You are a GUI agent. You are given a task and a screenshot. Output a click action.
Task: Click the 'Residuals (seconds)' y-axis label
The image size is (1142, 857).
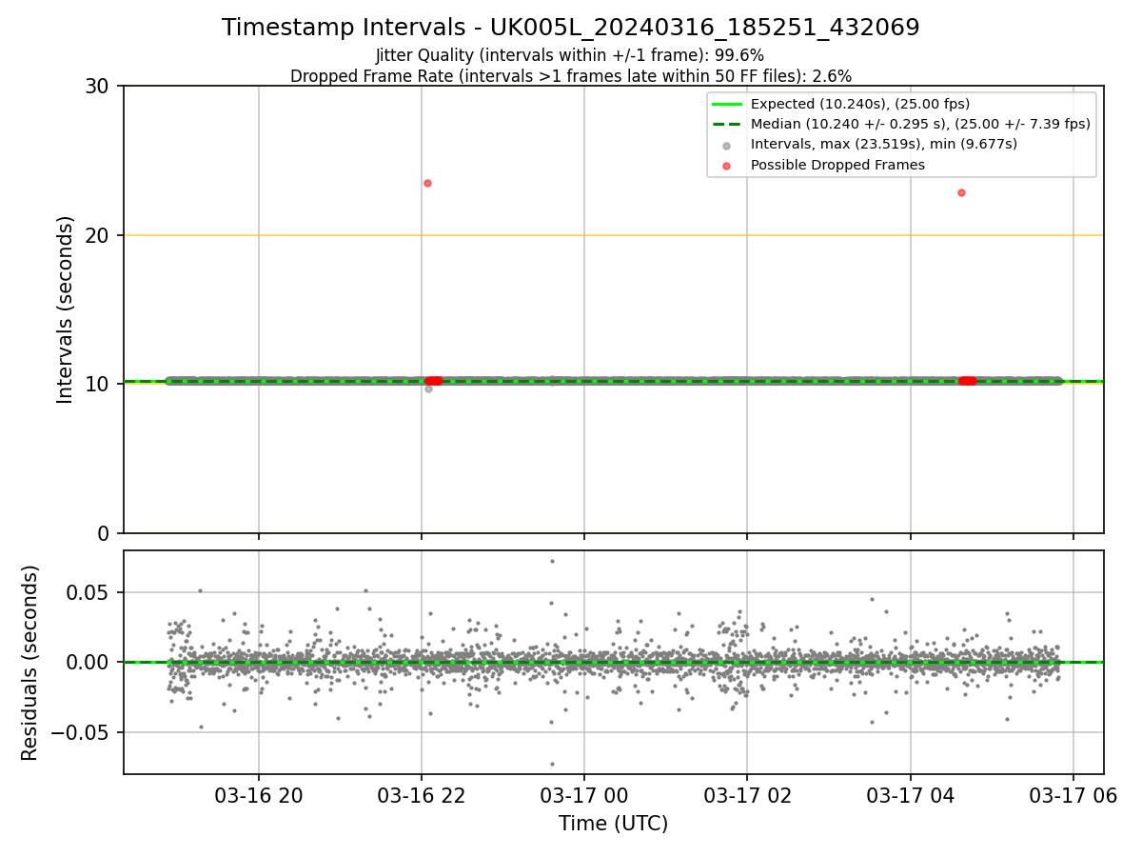[x=30, y=663]
